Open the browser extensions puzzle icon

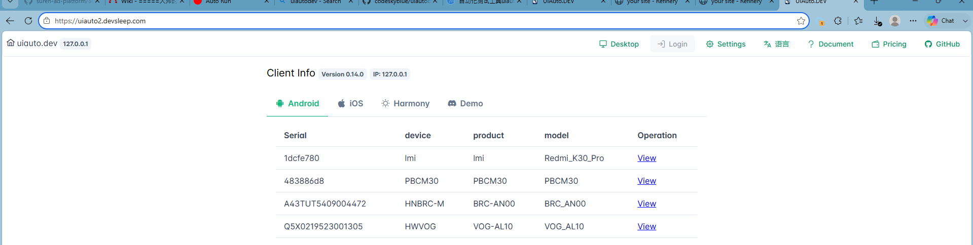[x=838, y=21]
